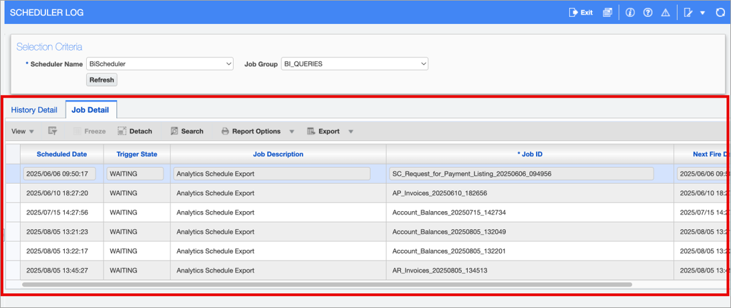
Task: Open the help question mark icon
Action: (x=647, y=13)
